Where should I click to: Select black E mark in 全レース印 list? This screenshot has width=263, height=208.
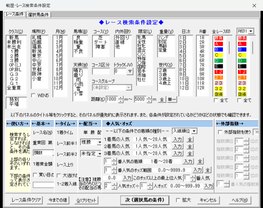(219, 66)
